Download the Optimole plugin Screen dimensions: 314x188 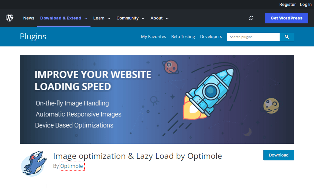[x=279, y=155]
